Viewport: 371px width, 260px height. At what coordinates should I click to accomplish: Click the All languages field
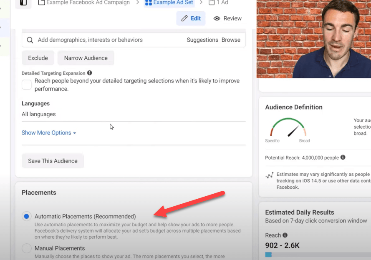[x=134, y=114]
